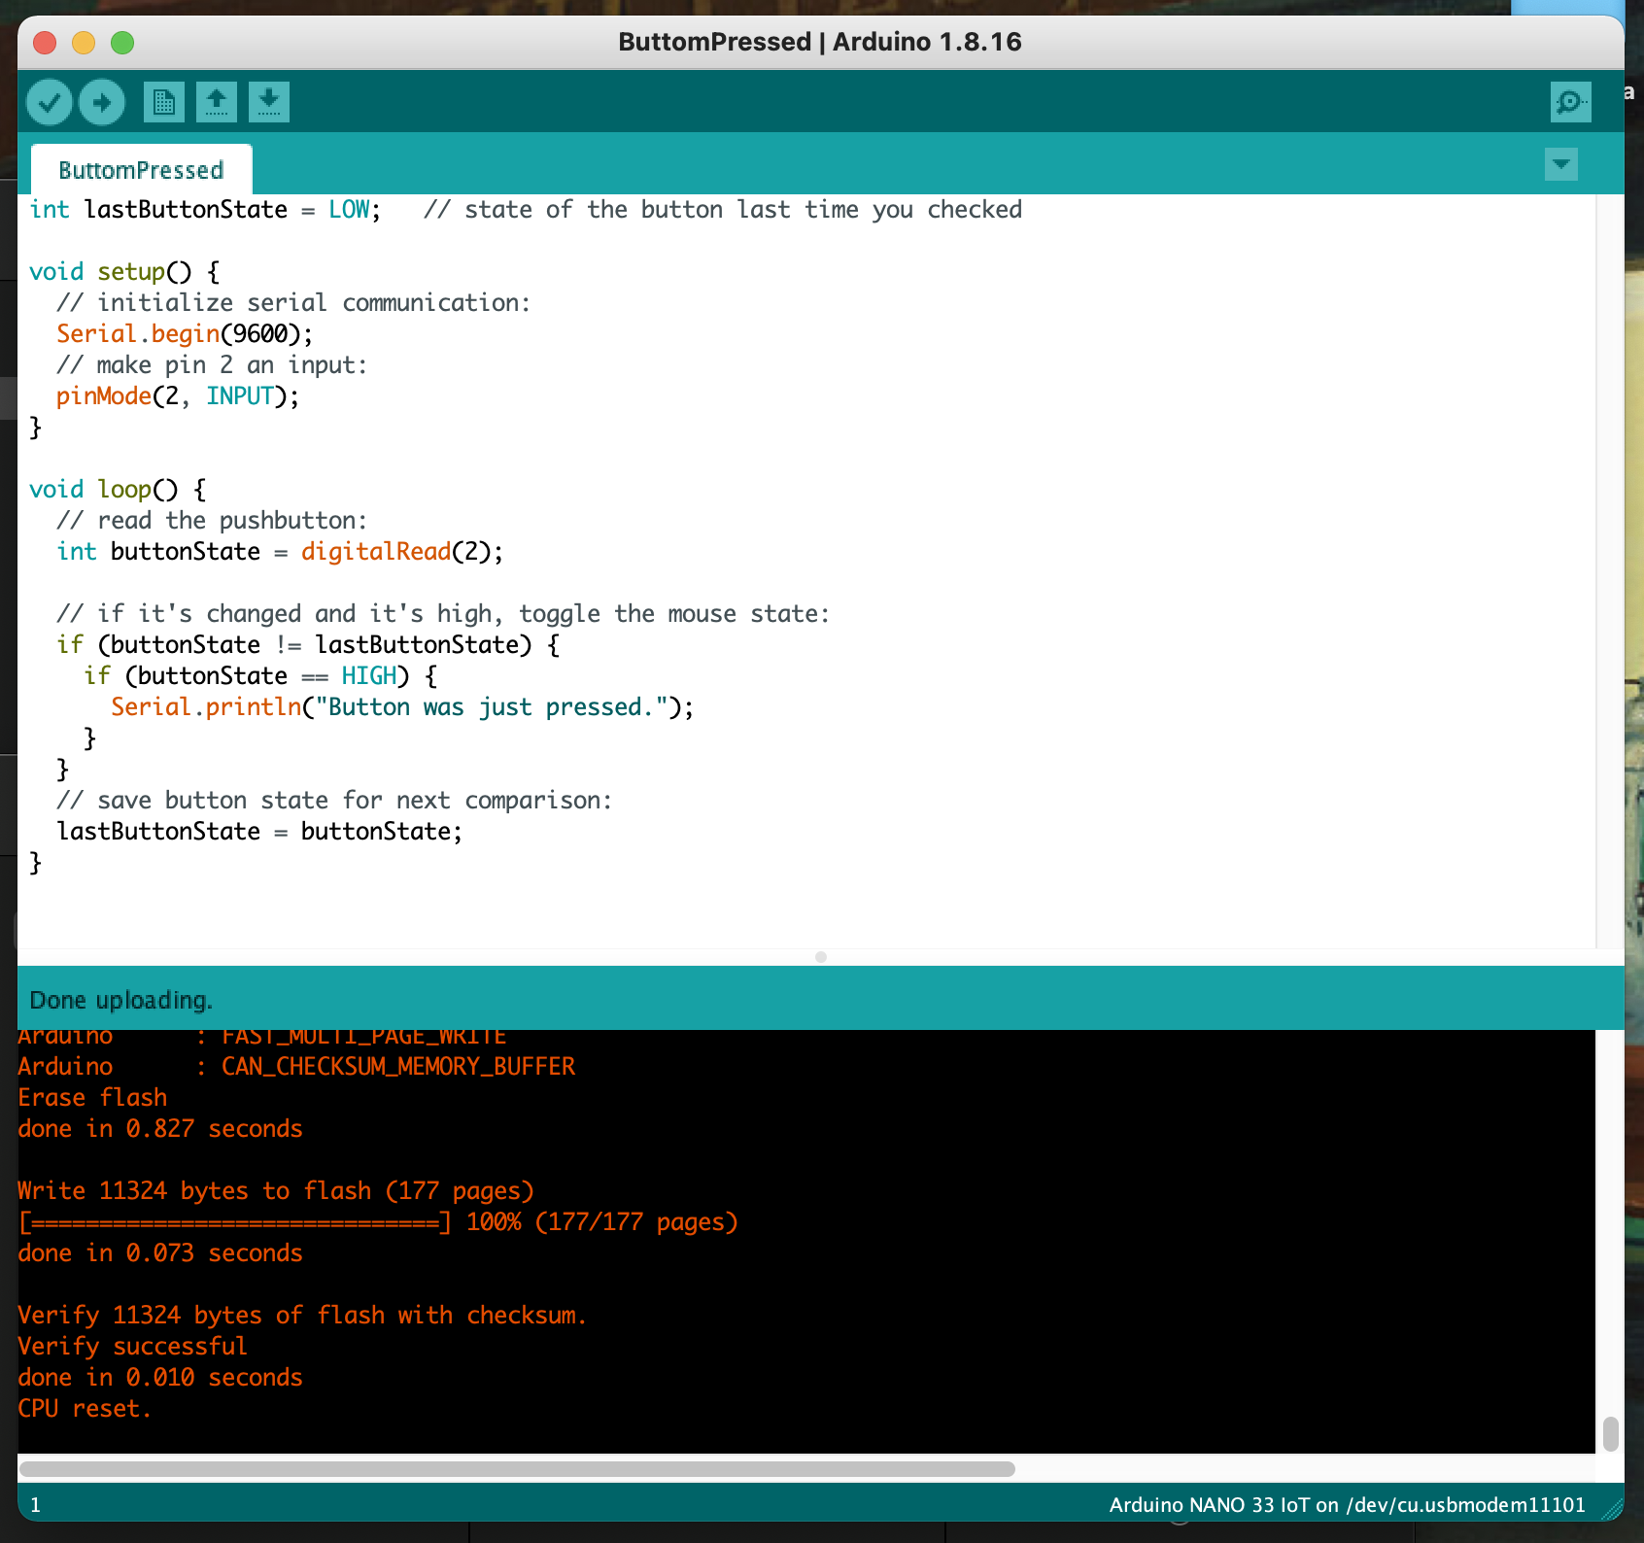Click 'Verify 11324 bytes of flash with checksum.'
Screen dimensions: 1644x1543
[x=302, y=1316]
